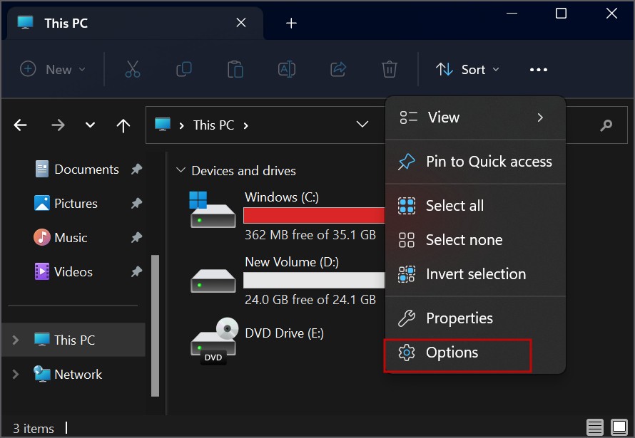
Task: Open Options from the menu
Action: [x=474, y=353]
